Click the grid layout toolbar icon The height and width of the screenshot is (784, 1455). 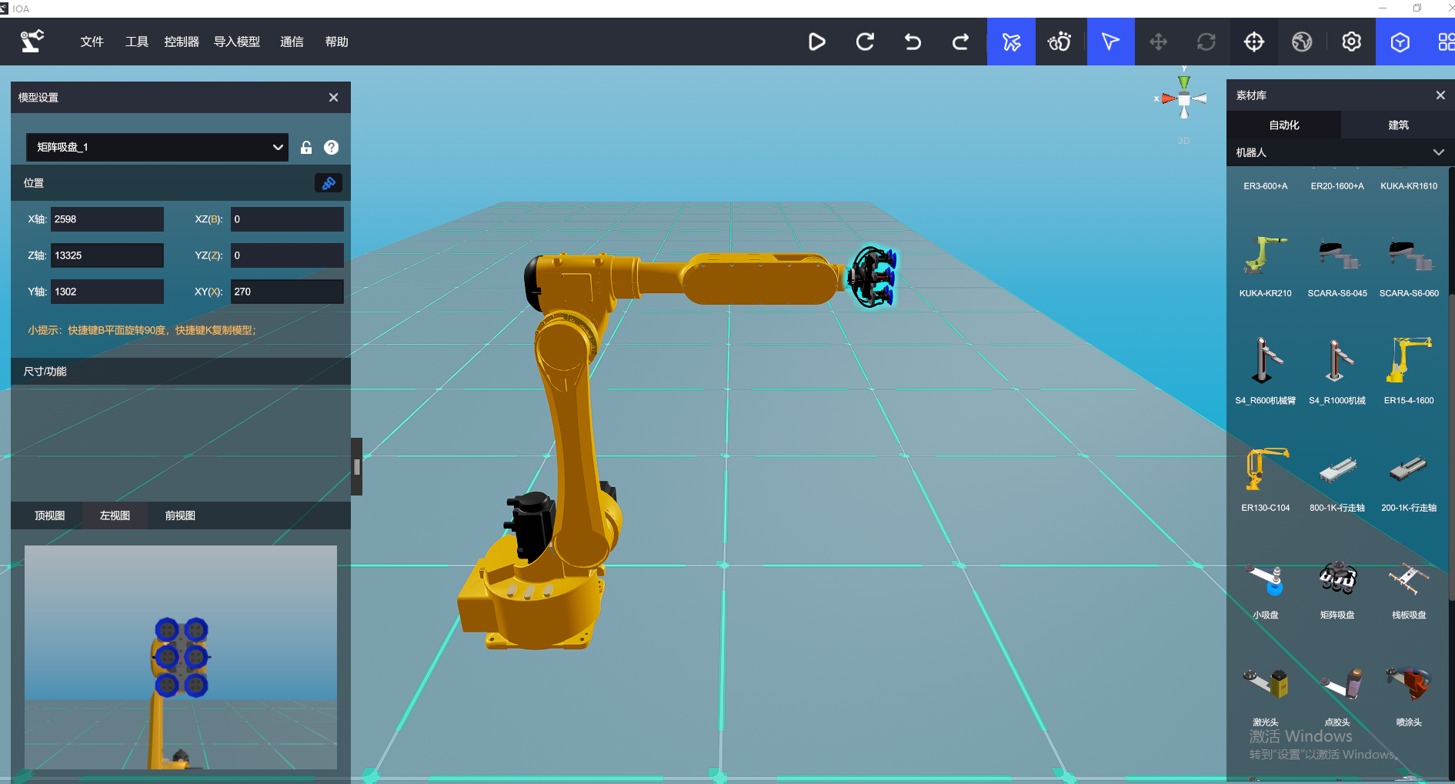[1446, 42]
